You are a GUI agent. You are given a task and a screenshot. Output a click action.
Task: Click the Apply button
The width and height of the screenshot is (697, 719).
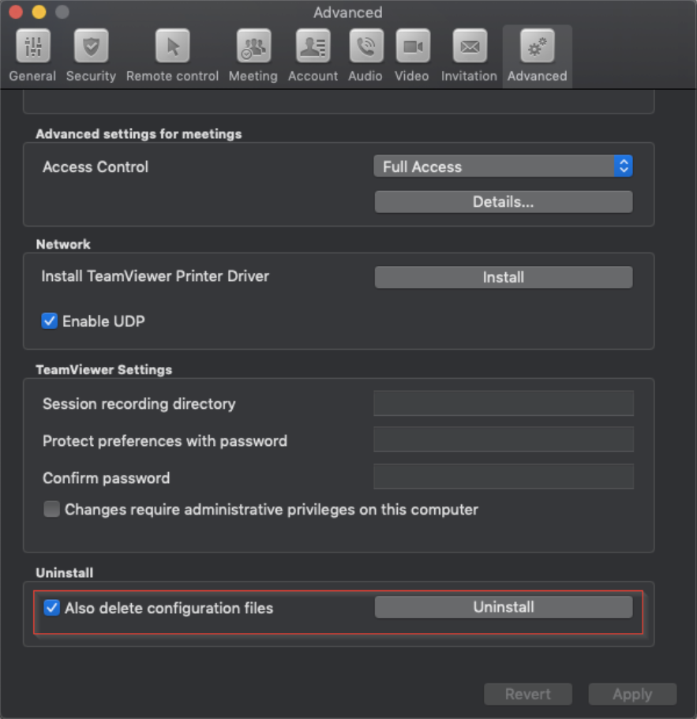632,695
